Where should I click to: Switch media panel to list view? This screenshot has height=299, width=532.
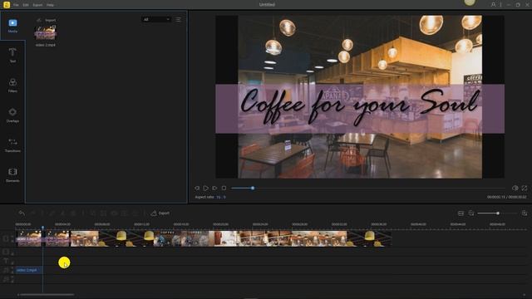pos(178,20)
